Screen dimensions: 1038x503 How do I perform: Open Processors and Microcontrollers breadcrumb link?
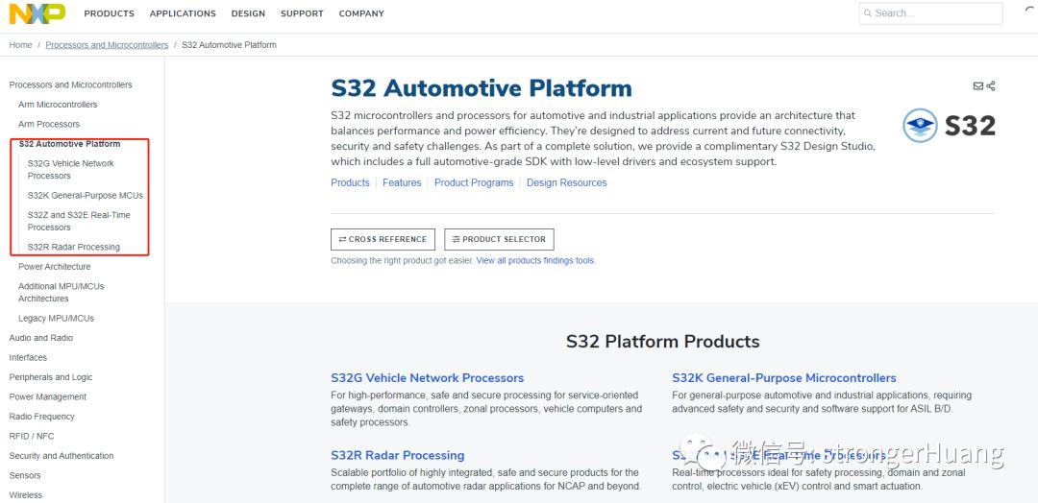(108, 45)
